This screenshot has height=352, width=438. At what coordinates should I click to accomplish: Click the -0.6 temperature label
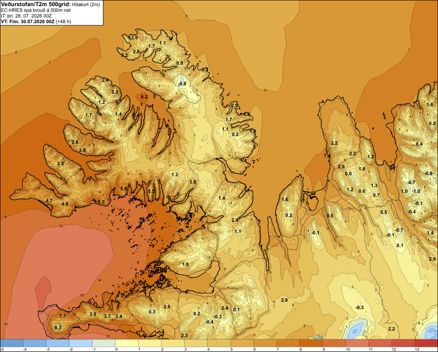click(x=428, y=173)
